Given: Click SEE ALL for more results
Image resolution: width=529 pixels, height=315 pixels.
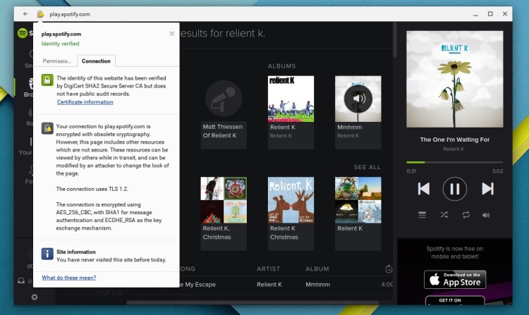Looking at the screenshot, I should (x=367, y=167).
